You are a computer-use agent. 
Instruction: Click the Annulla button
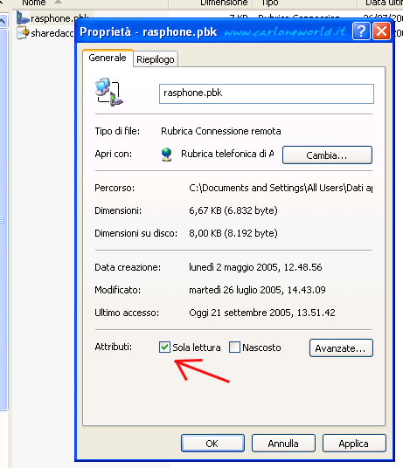283,444
